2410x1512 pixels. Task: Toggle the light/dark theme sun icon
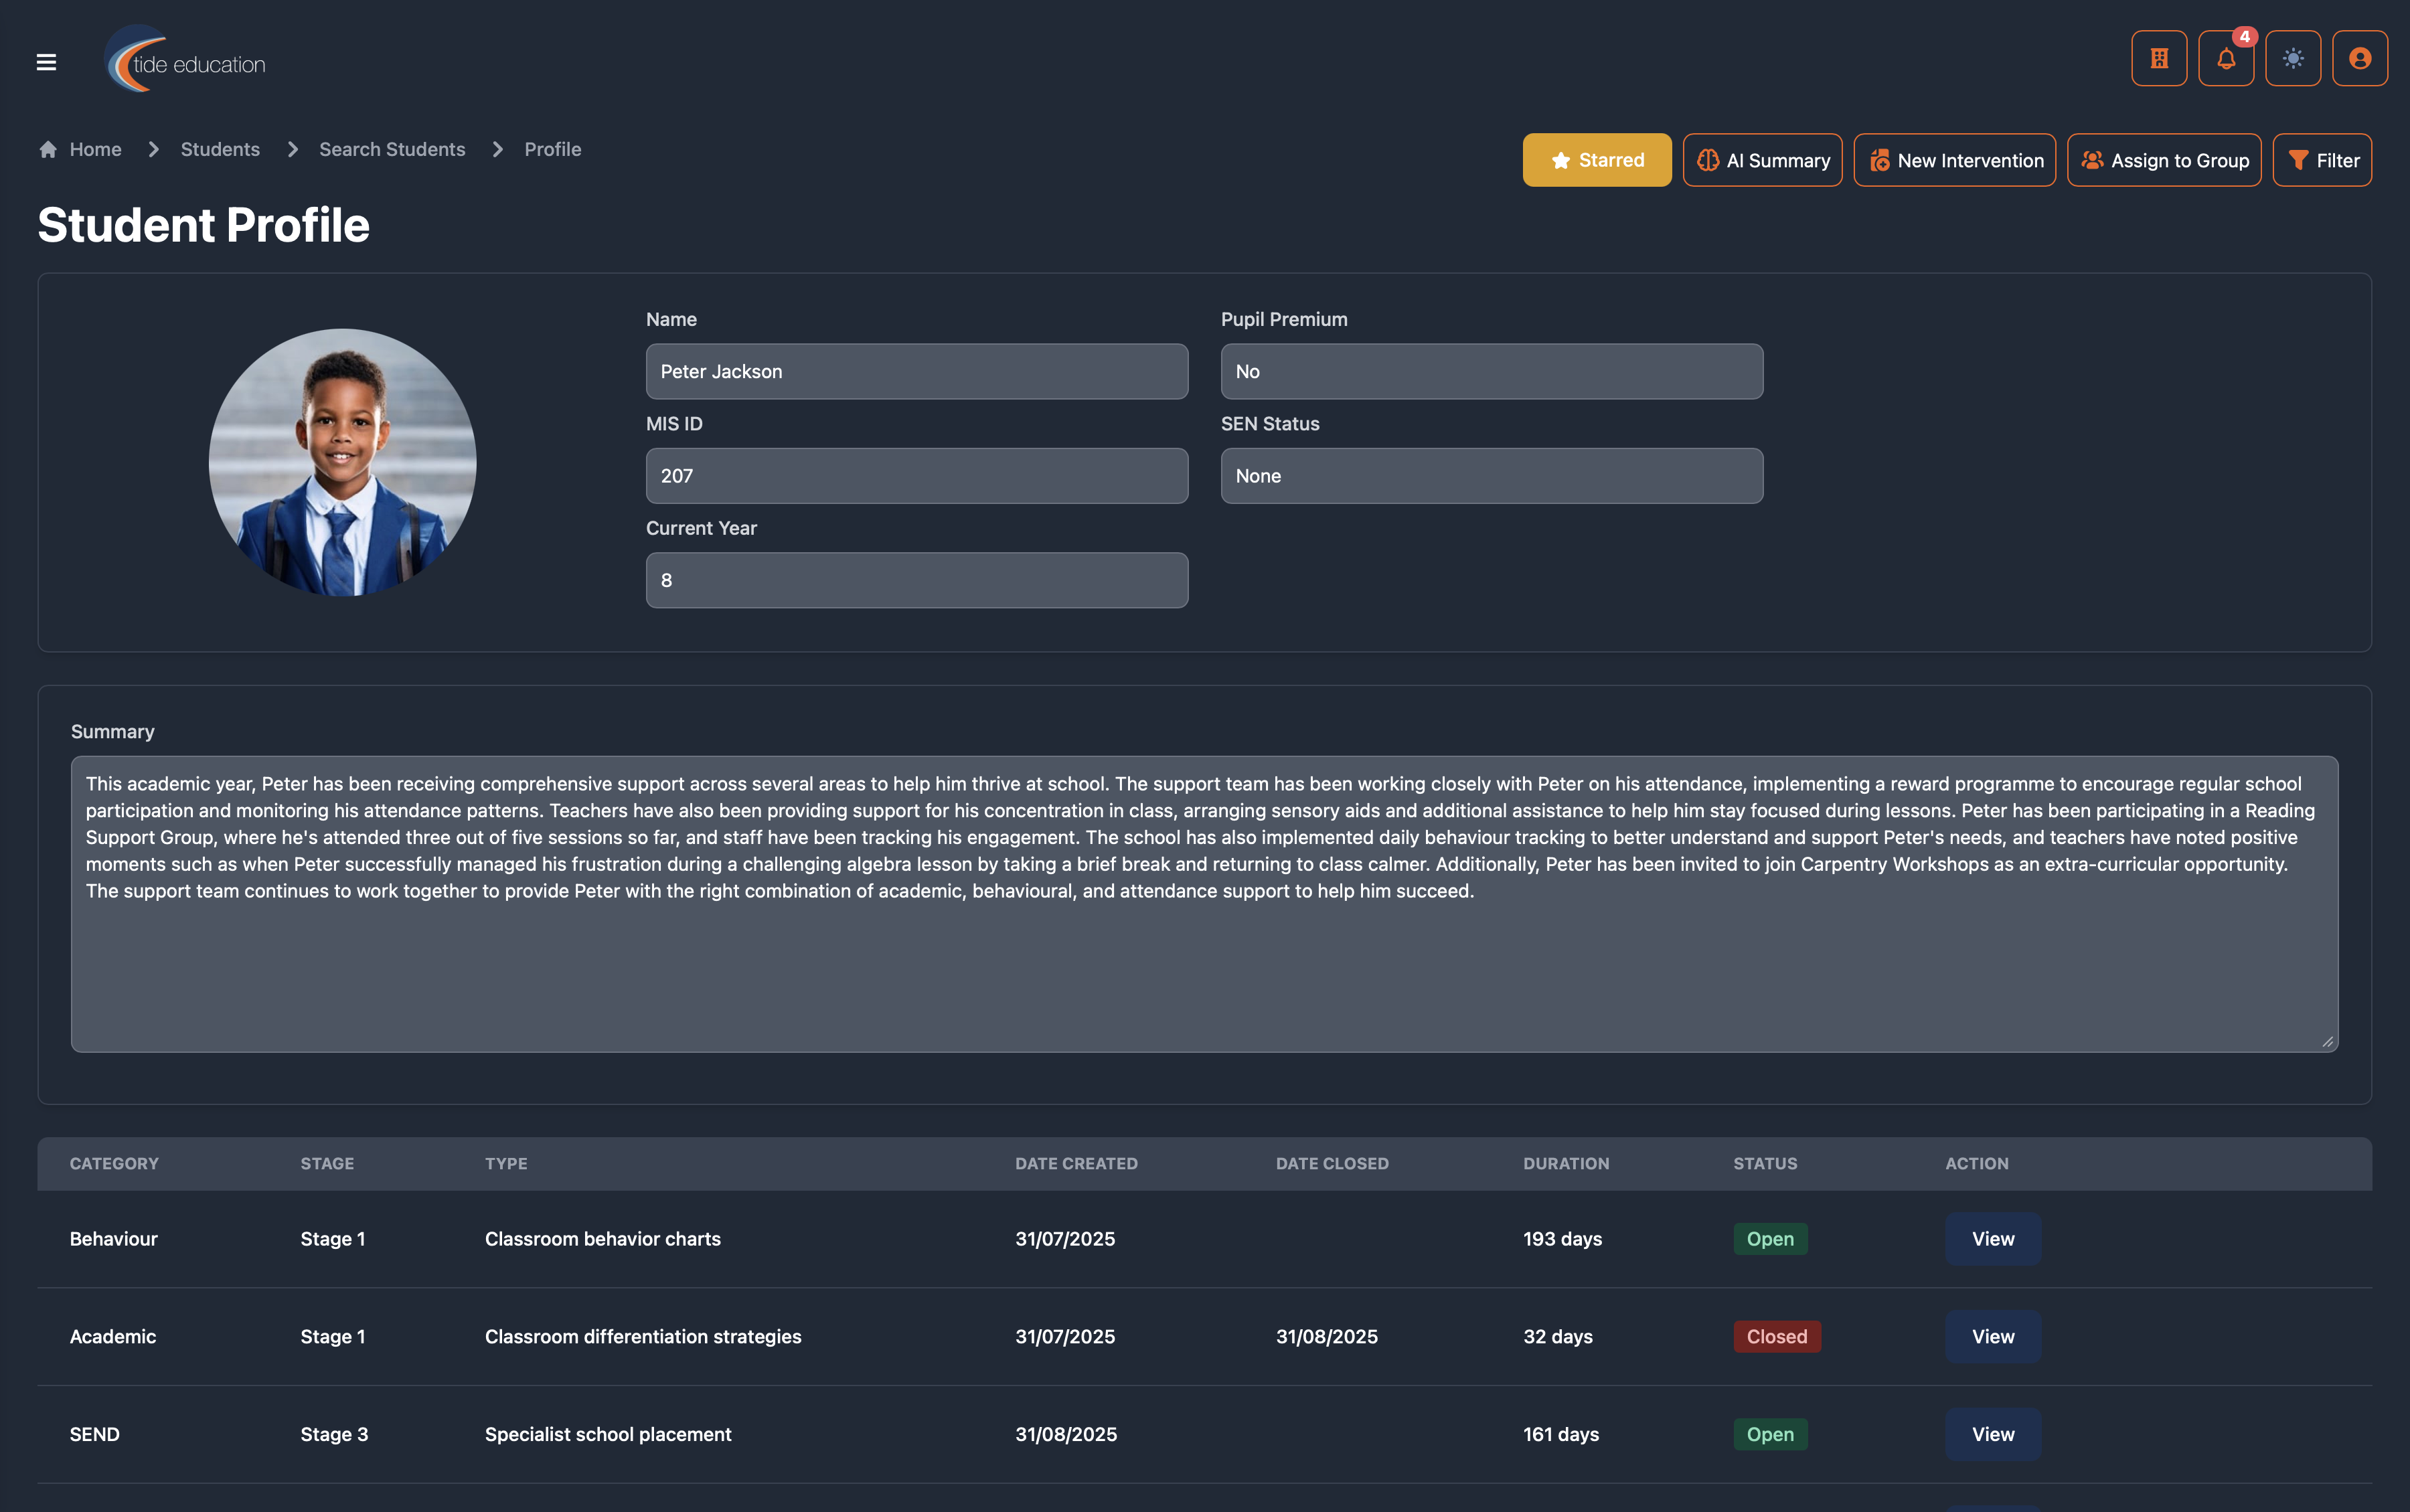[x=2293, y=59]
